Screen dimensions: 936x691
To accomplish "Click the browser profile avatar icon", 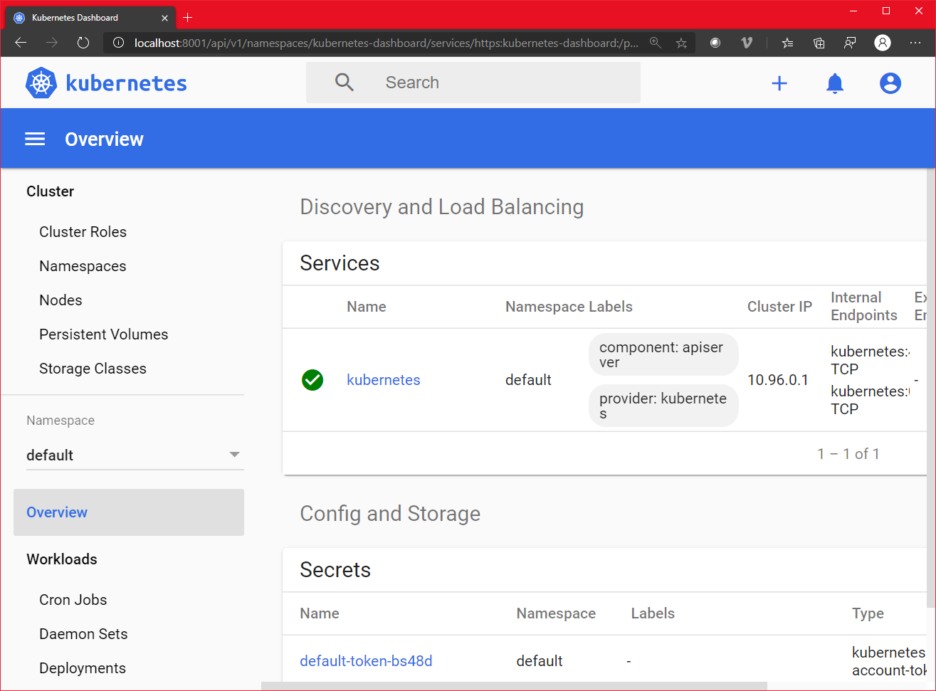I will tap(883, 43).
